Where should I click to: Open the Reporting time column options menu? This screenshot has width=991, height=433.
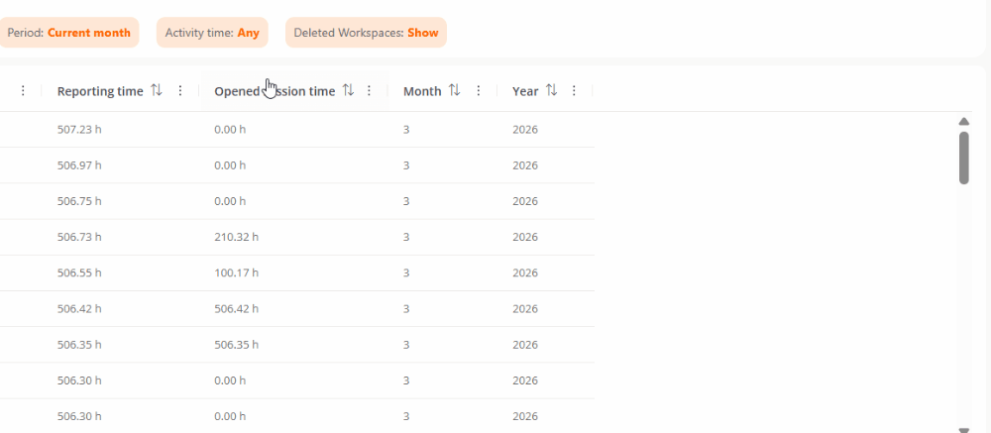tap(180, 90)
